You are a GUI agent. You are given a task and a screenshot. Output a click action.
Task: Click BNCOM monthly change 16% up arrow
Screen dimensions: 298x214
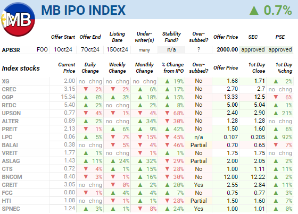(x=140, y=177)
